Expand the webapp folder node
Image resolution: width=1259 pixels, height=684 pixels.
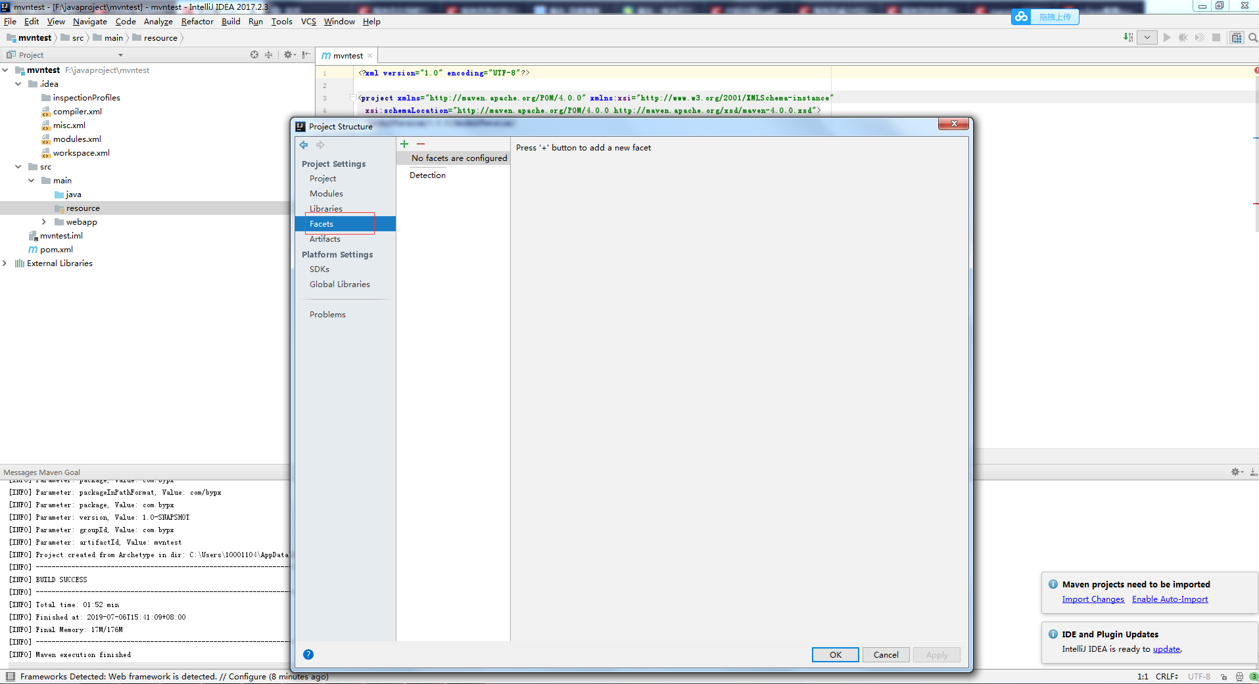tap(44, 222)
